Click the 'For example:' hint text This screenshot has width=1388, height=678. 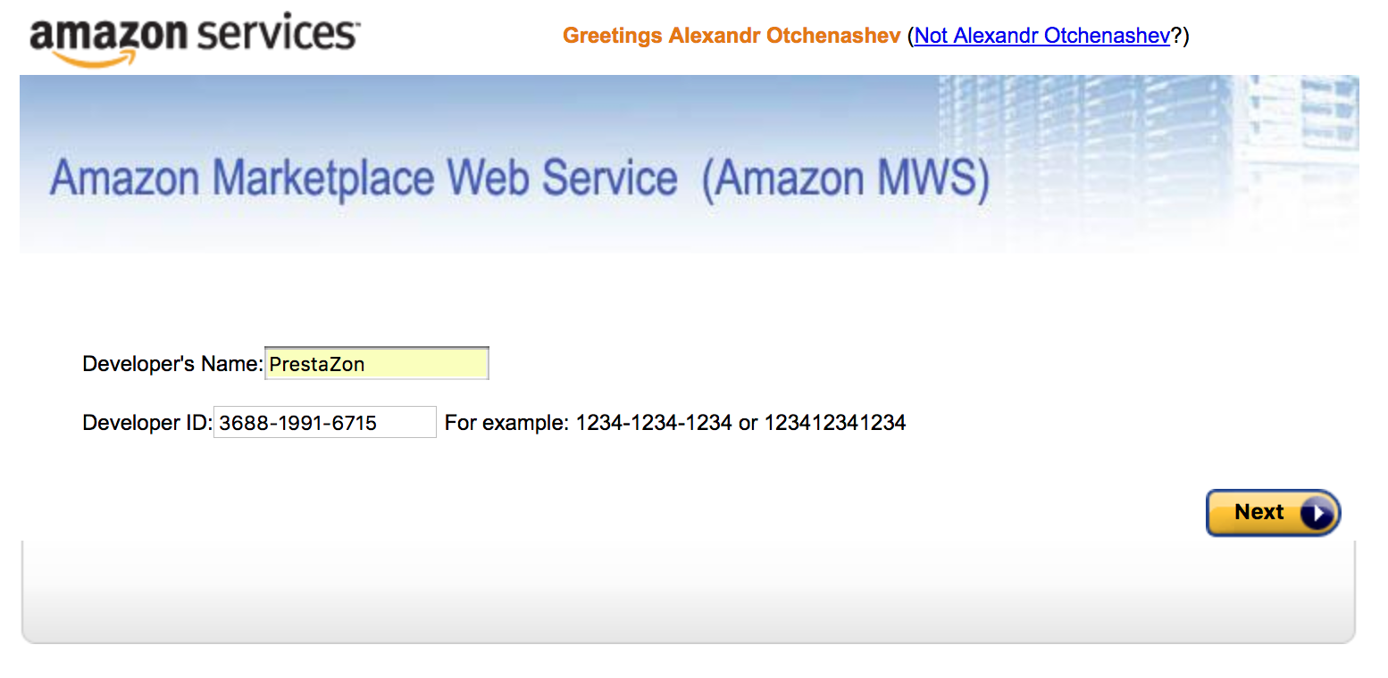[506, 423]
